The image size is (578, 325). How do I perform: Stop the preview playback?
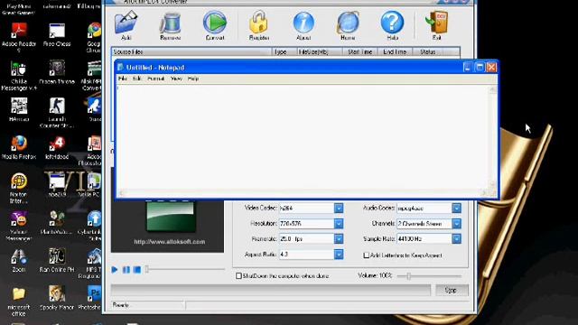point(137,270)
